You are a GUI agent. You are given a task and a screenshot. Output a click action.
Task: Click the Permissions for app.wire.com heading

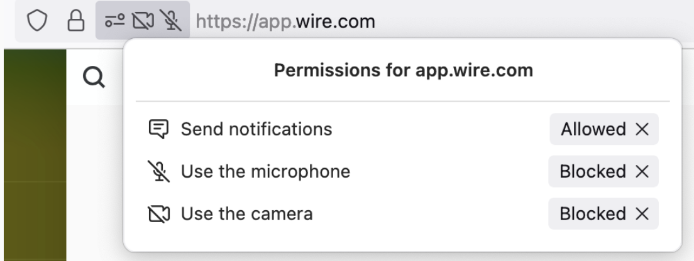(x=403, y=70)
